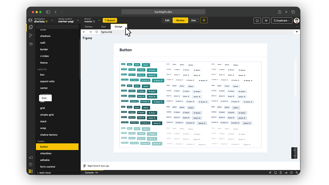This screenshot has width=329, height=185.
Task: Switch to Doc mode in header
Action: tap(194, 21)
